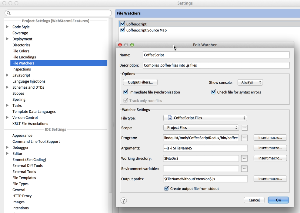Select Coverage in settings list
Viewport: 300px width, 213px height.
coord(20,33)
